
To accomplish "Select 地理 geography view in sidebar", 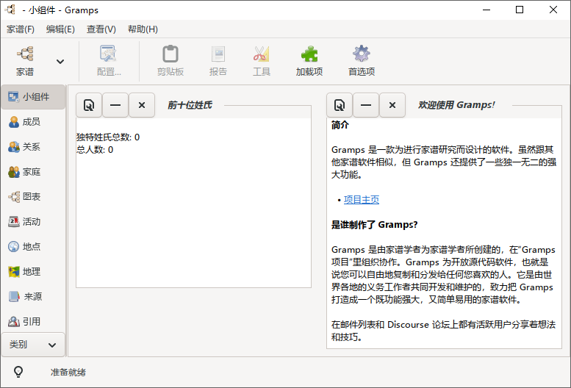I will (x=33, y=272).
